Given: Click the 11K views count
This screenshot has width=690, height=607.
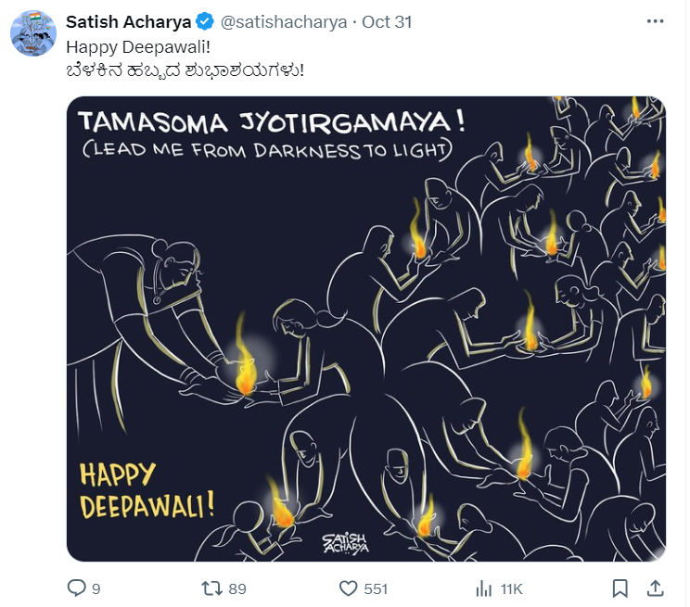Looking at the screenshot, I should (511, 589).
